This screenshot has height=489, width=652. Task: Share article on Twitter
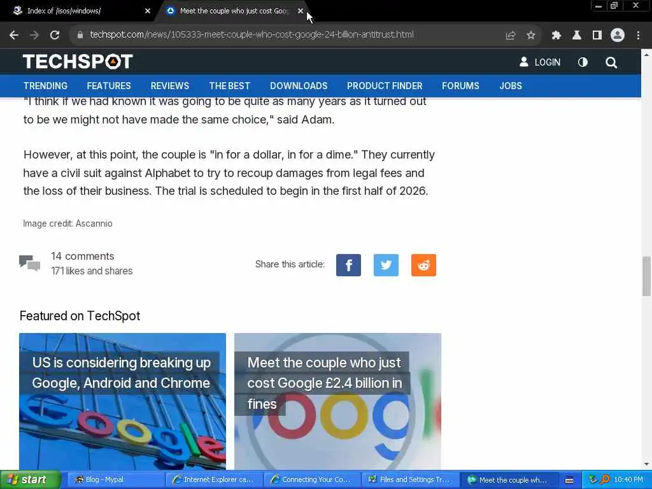click(386, 265)
